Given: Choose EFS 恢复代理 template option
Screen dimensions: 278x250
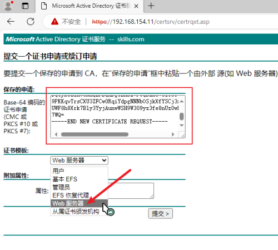Looking at the screenshot, I should [x=79, y=196].
